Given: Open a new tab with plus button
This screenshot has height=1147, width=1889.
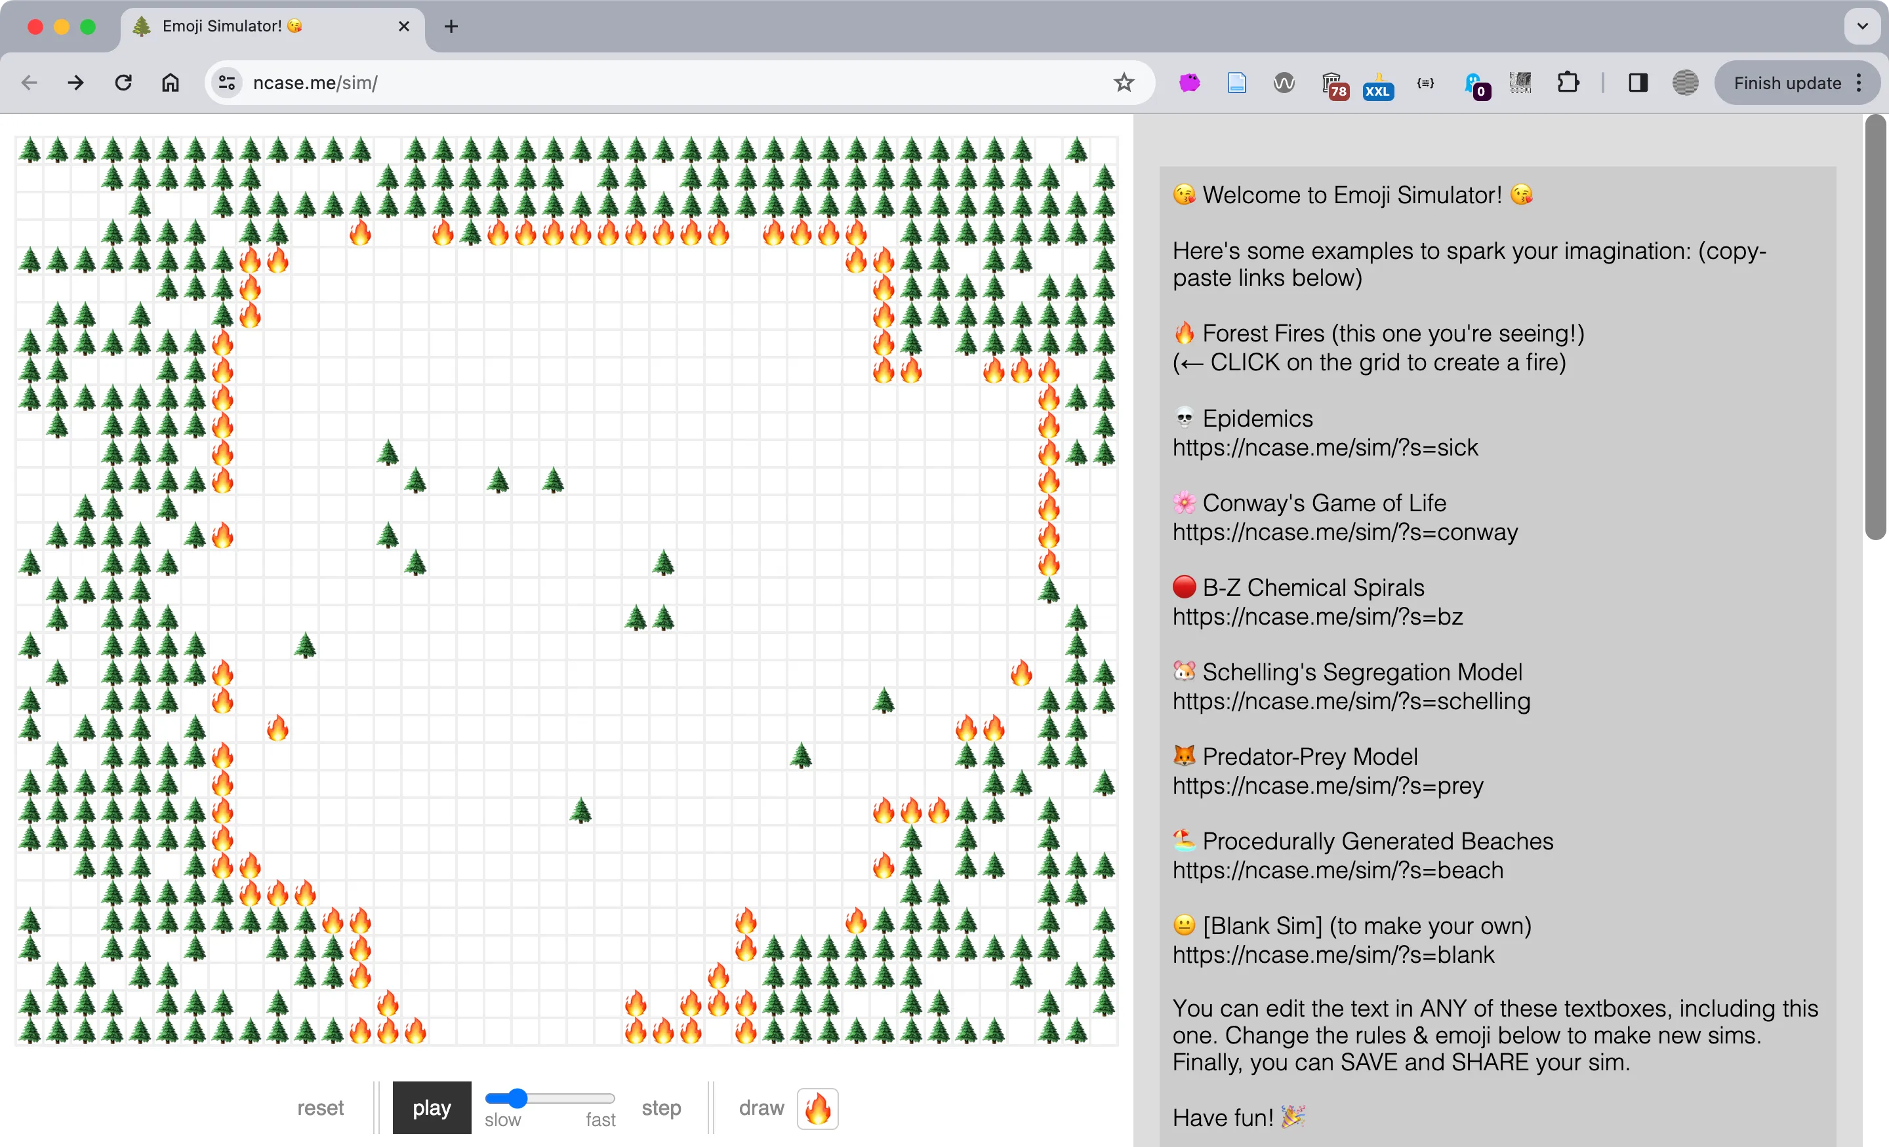Looking at the screenshot, I should pyautogui.click(x=451, y=26).
